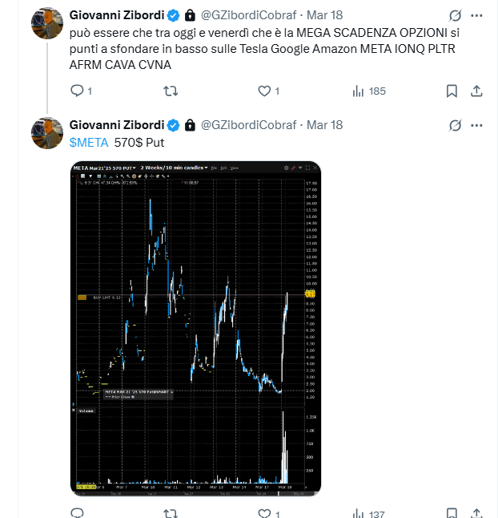Open Grok action on $META tweet
This screenshot has height=518, width=498.
[x=455, y=125]
